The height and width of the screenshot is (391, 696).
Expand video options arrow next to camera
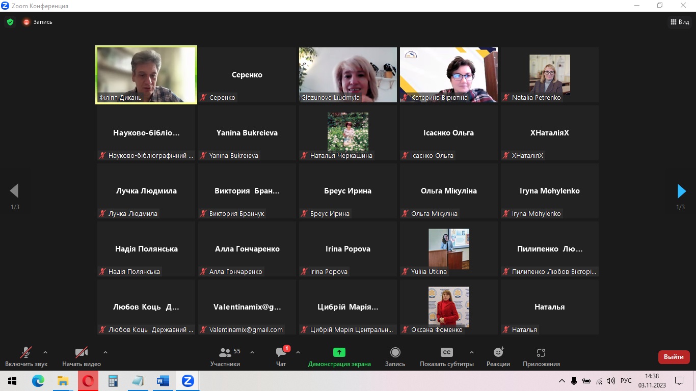105,352
